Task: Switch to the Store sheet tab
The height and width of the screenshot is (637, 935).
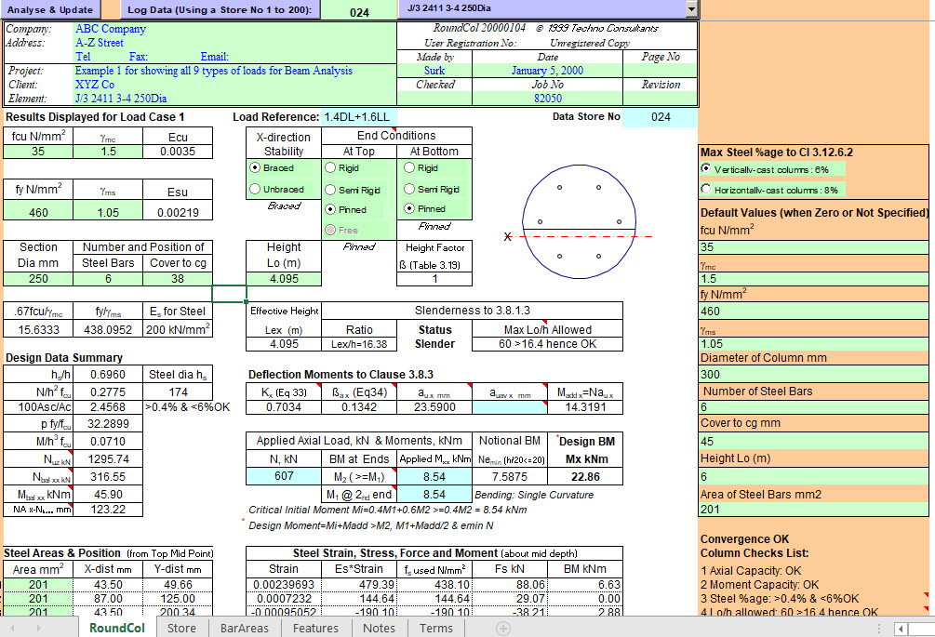Action: 181,628
